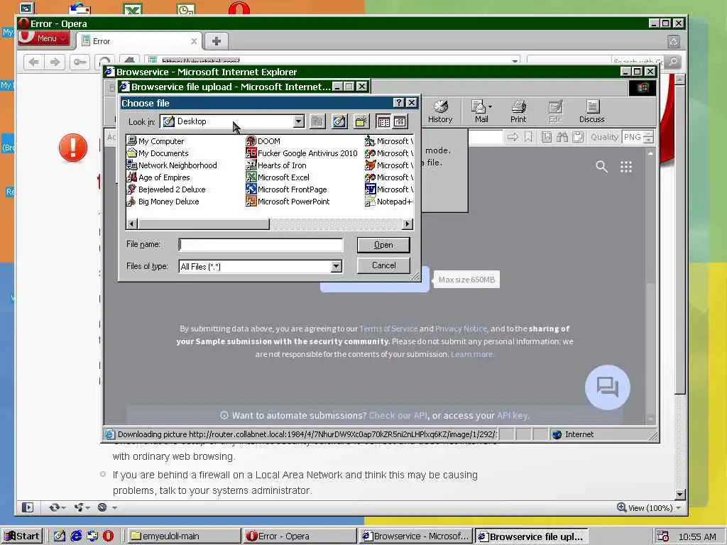727x545 pixels.
Task: Click the binoculars find icon in Browservice toolbar
Action: point(562,137)
